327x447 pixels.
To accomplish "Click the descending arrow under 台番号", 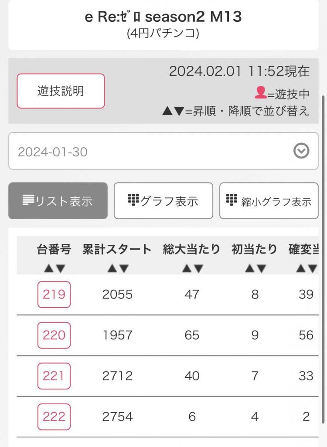I will [60, 268].
